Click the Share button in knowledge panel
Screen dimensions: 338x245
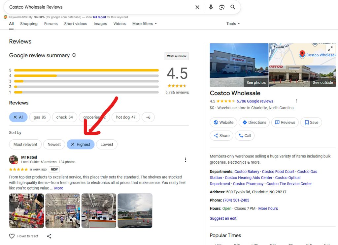(221, 136)
